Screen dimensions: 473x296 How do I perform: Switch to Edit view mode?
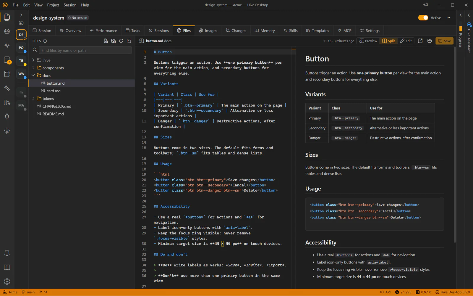pyautogui.click(x=406, y=41)
